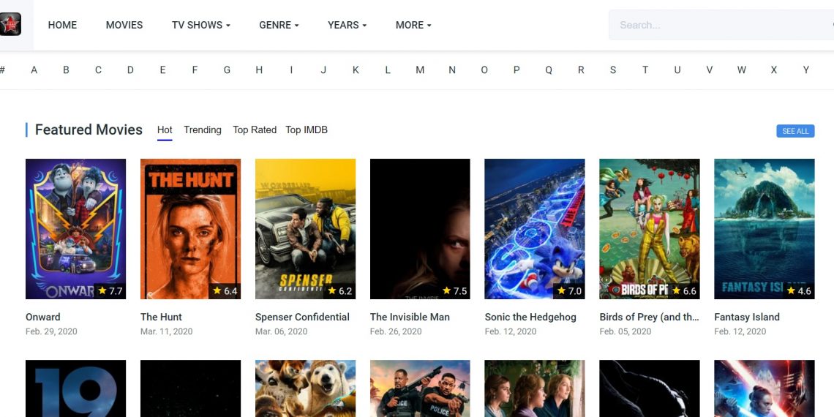Click the red star site logo
Image resolution: width=834 pixels, height=417 pixels.
(10, 24)
